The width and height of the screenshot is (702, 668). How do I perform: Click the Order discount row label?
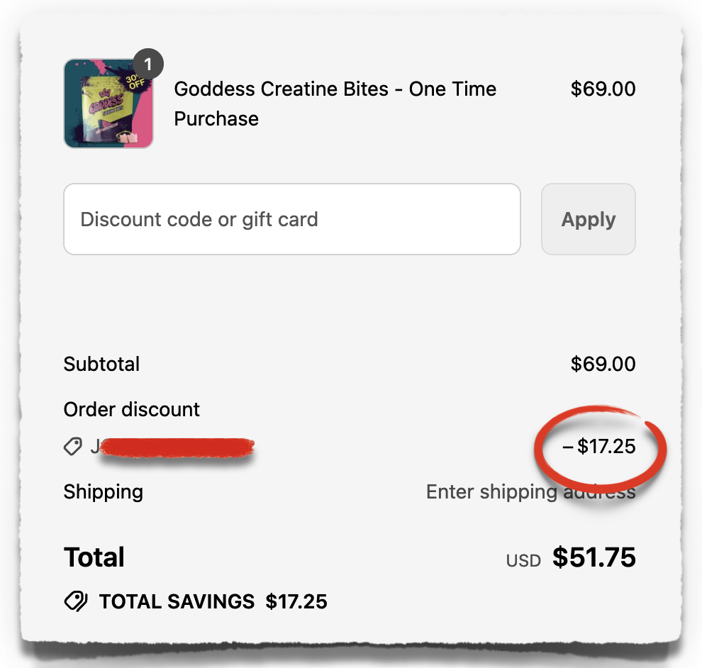(131, 409)
